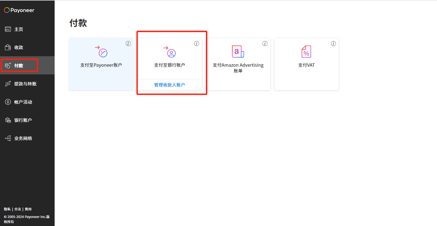The height and width of the screenshot is (226, 437).
Task: Select the 支付至Payoneer账户 label
Action: [101, 65]
